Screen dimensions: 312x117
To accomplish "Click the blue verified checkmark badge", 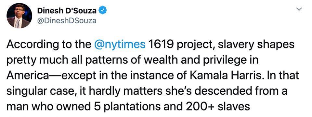I will click(103, 11).
